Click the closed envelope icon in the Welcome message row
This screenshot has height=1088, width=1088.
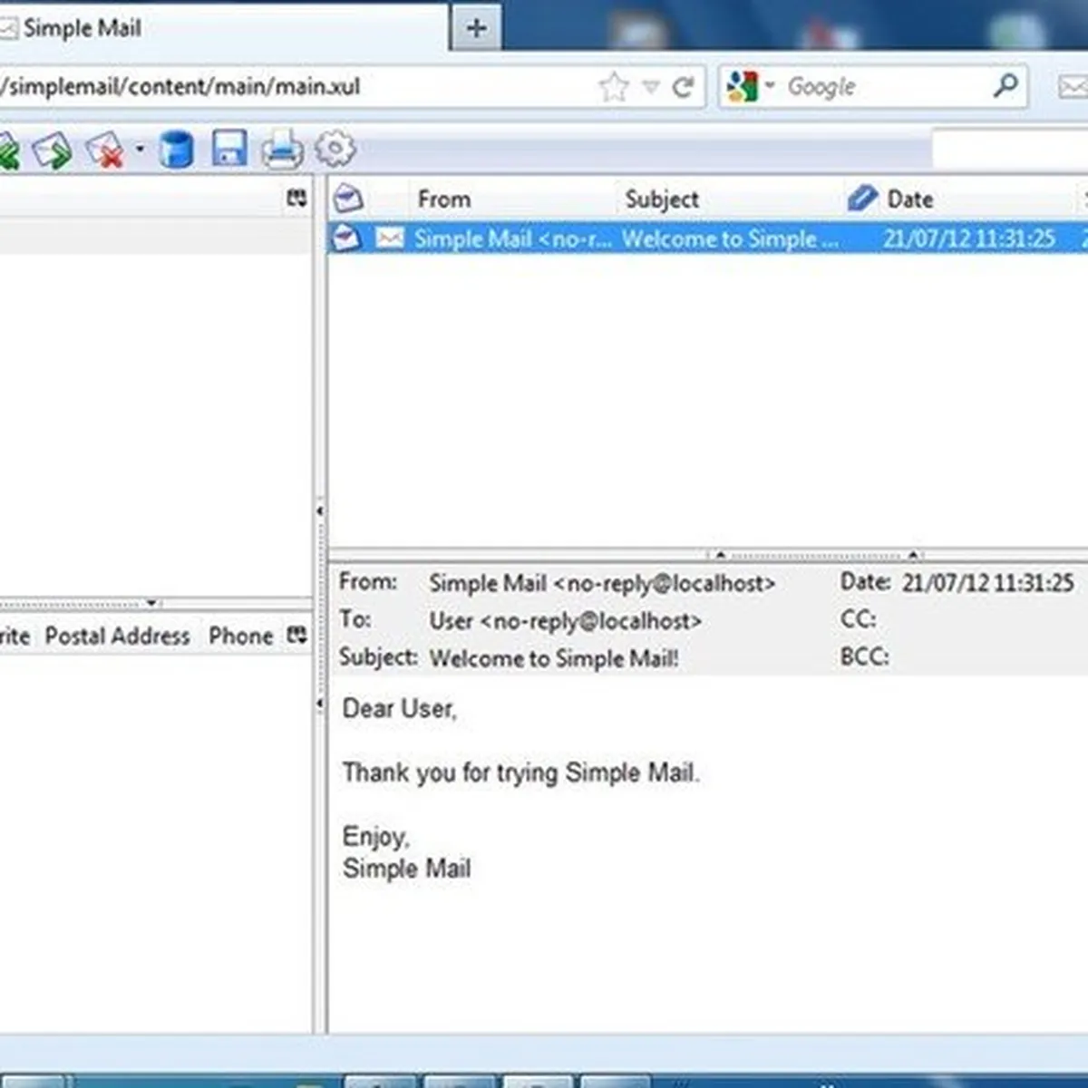[390, 238]
